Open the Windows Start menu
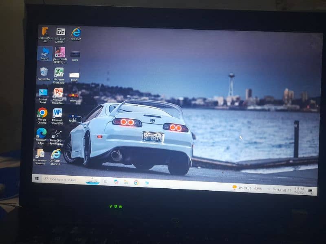Image resolution: width=326 pixels, height=244 pixels. tap(37, 178)
